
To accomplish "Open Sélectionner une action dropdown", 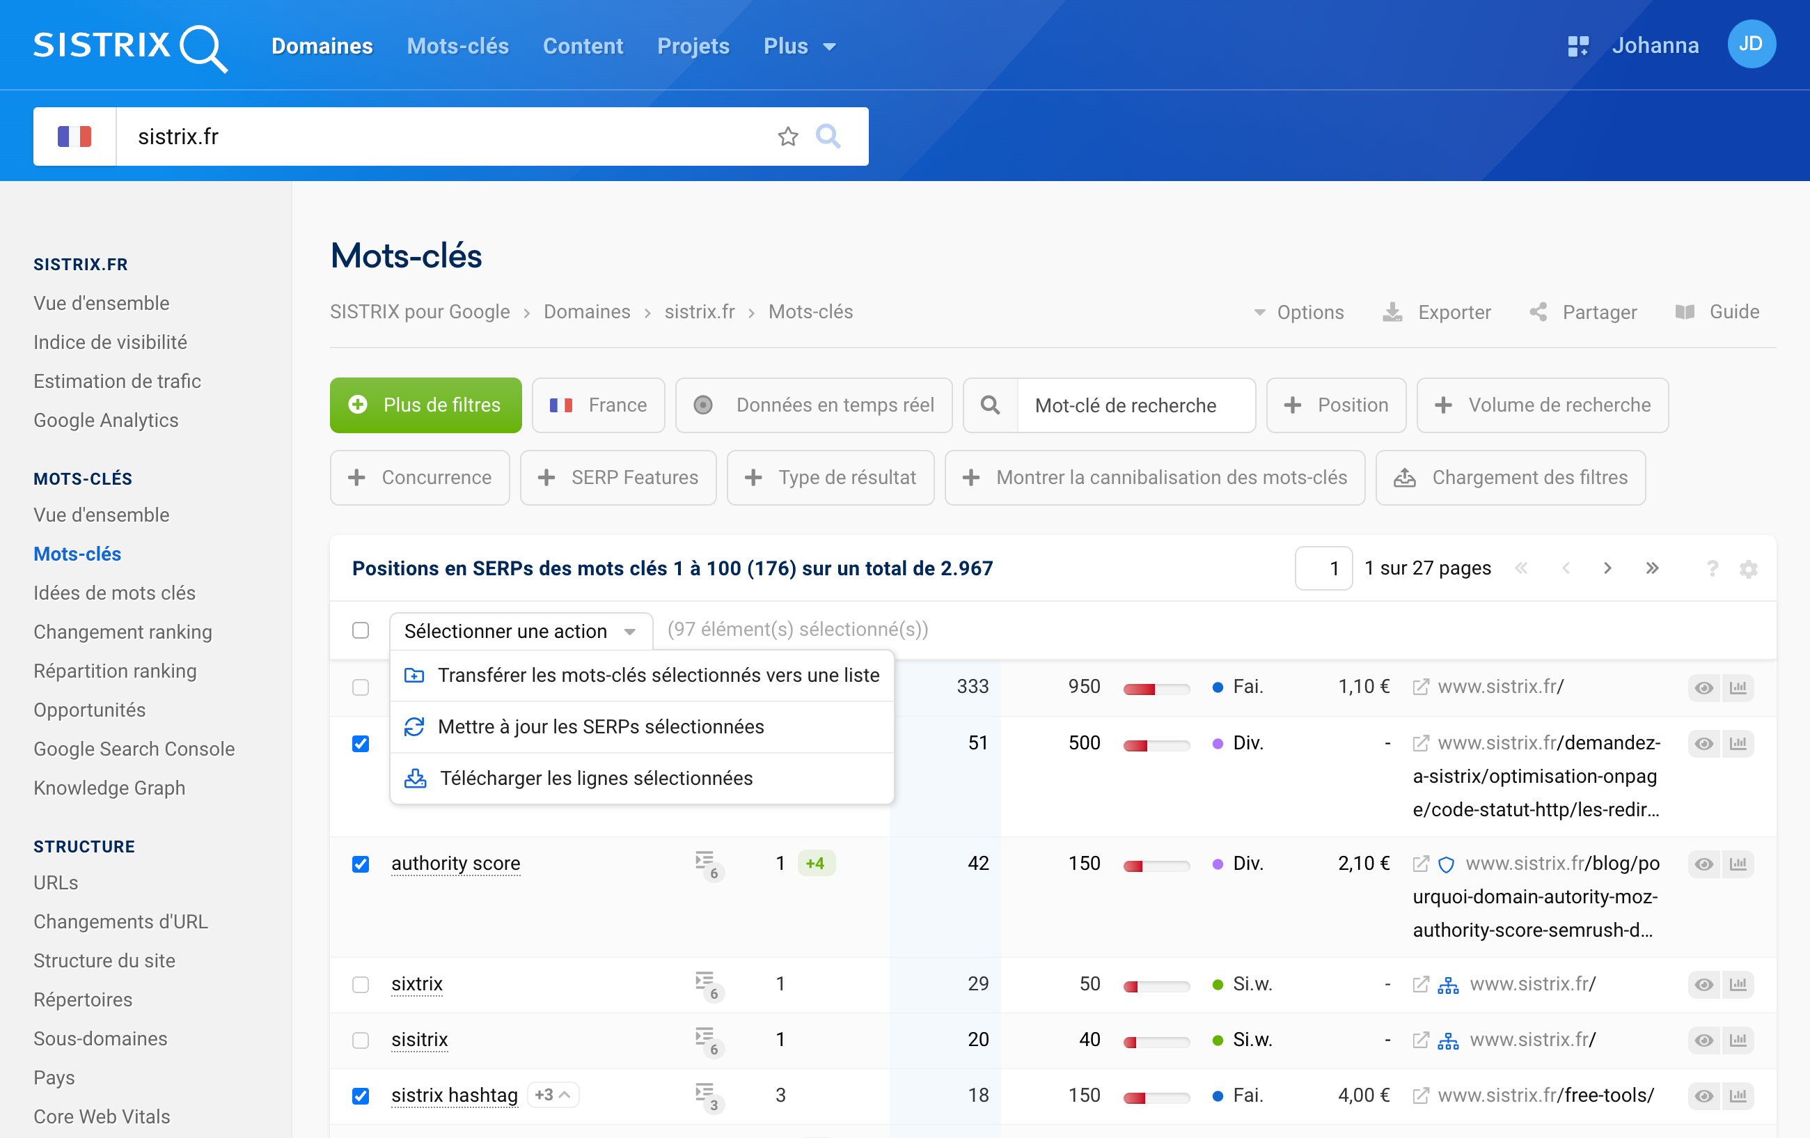I will pos(521,631).
